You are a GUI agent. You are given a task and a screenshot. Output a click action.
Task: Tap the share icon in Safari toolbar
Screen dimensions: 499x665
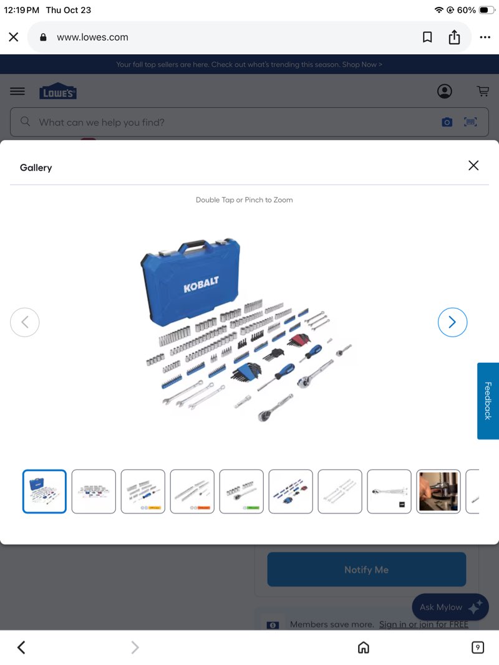454,37
